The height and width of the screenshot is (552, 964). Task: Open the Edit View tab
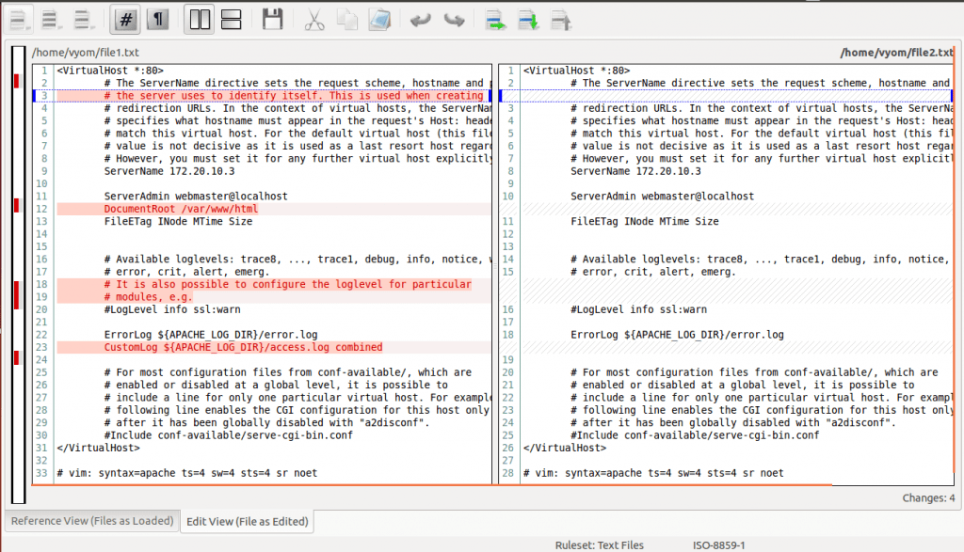click(x=247, y=521)
